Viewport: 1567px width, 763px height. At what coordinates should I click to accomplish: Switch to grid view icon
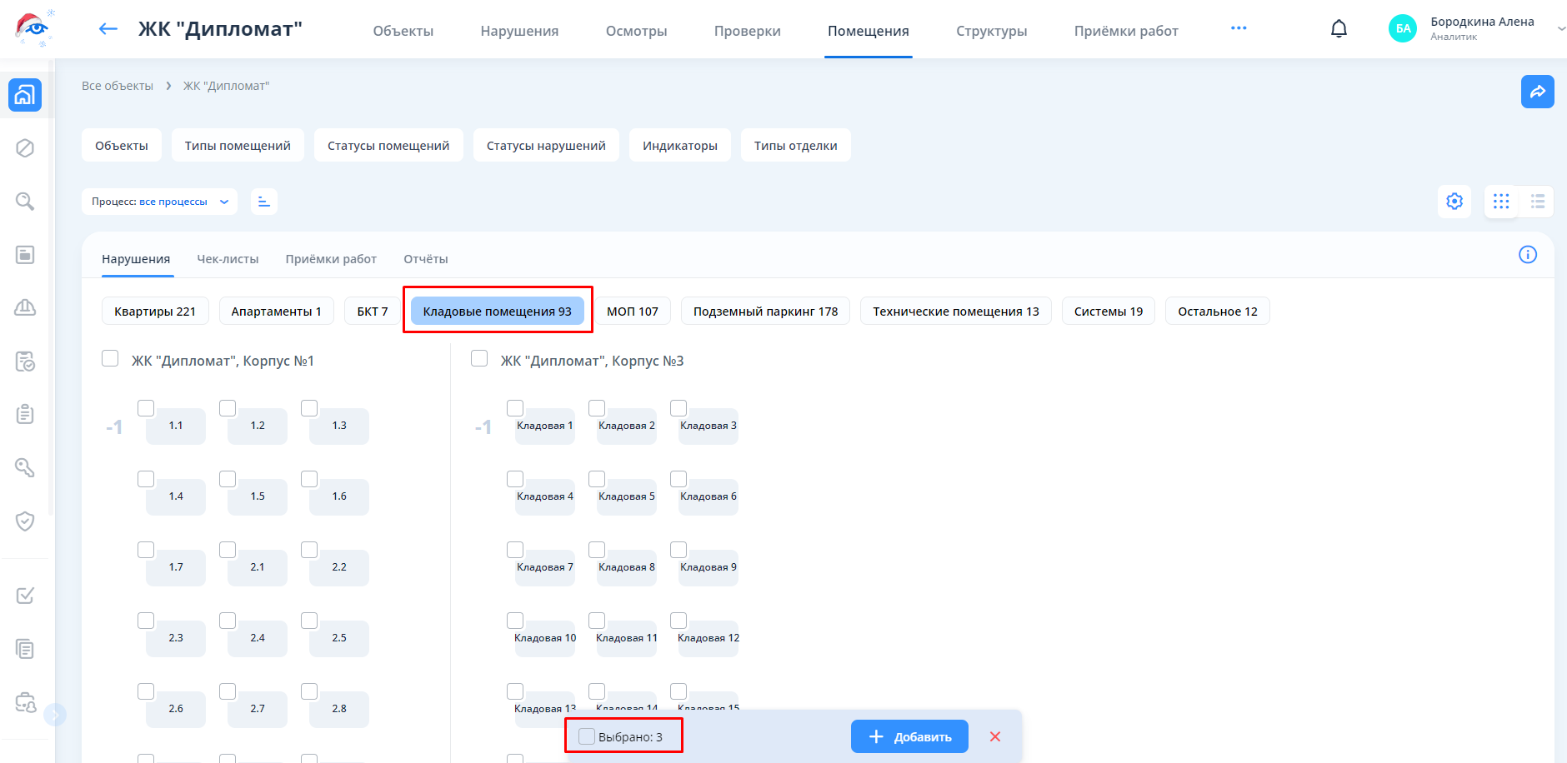click(1501, 202)
